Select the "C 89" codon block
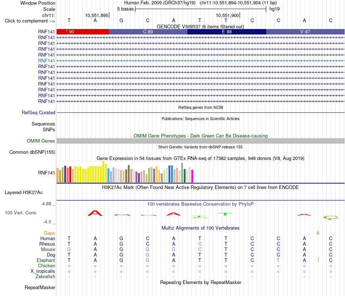Viewport: 345px width, 296px height. click(148, 32)
